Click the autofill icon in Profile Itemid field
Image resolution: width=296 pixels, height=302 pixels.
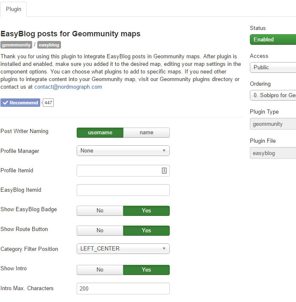coord(164,171)
